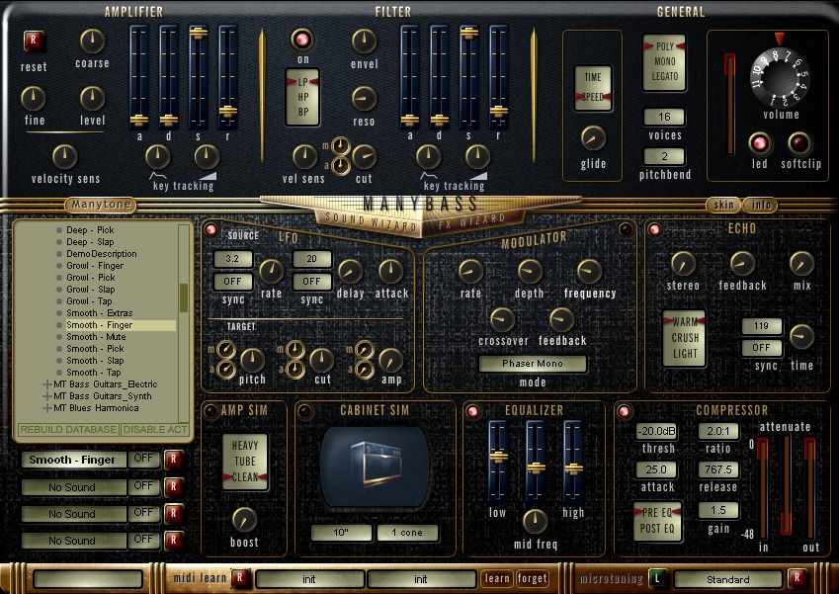Click the filter cut knob
This screenshot has height=594, width=839.
364,157
